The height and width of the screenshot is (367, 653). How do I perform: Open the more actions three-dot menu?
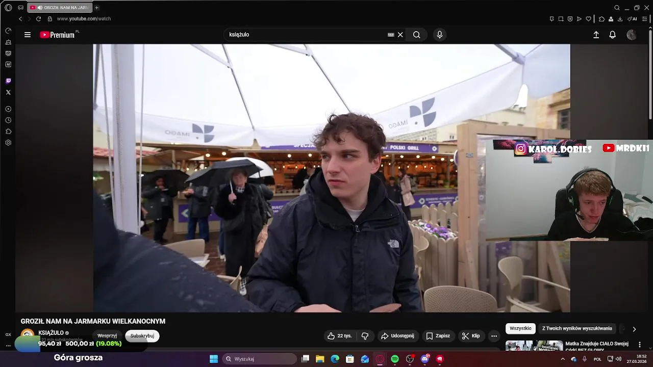[x=494, y=336]
